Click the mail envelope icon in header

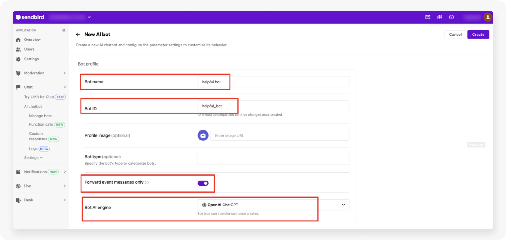click(x=428, y=17)
